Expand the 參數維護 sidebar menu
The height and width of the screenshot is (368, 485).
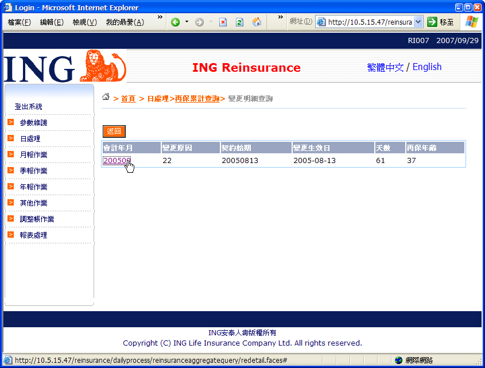33,123
